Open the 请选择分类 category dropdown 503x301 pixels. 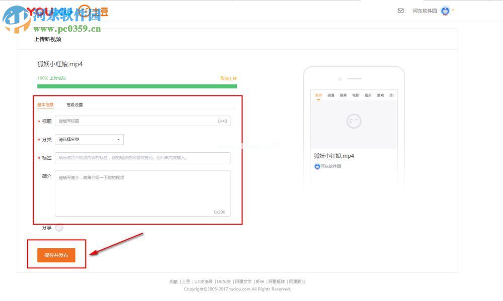89,139
